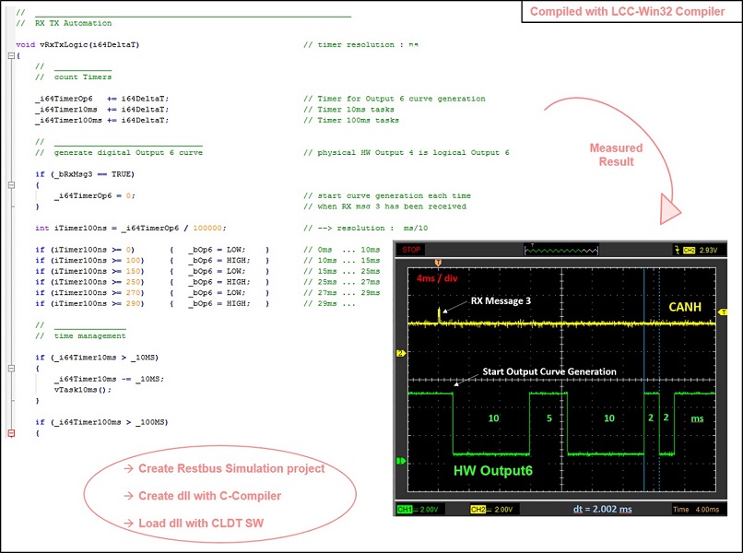Collapse the vRxTxLogic function body fold marker
The height and width of the screenshot is (553, 743).
coord(11,55)
